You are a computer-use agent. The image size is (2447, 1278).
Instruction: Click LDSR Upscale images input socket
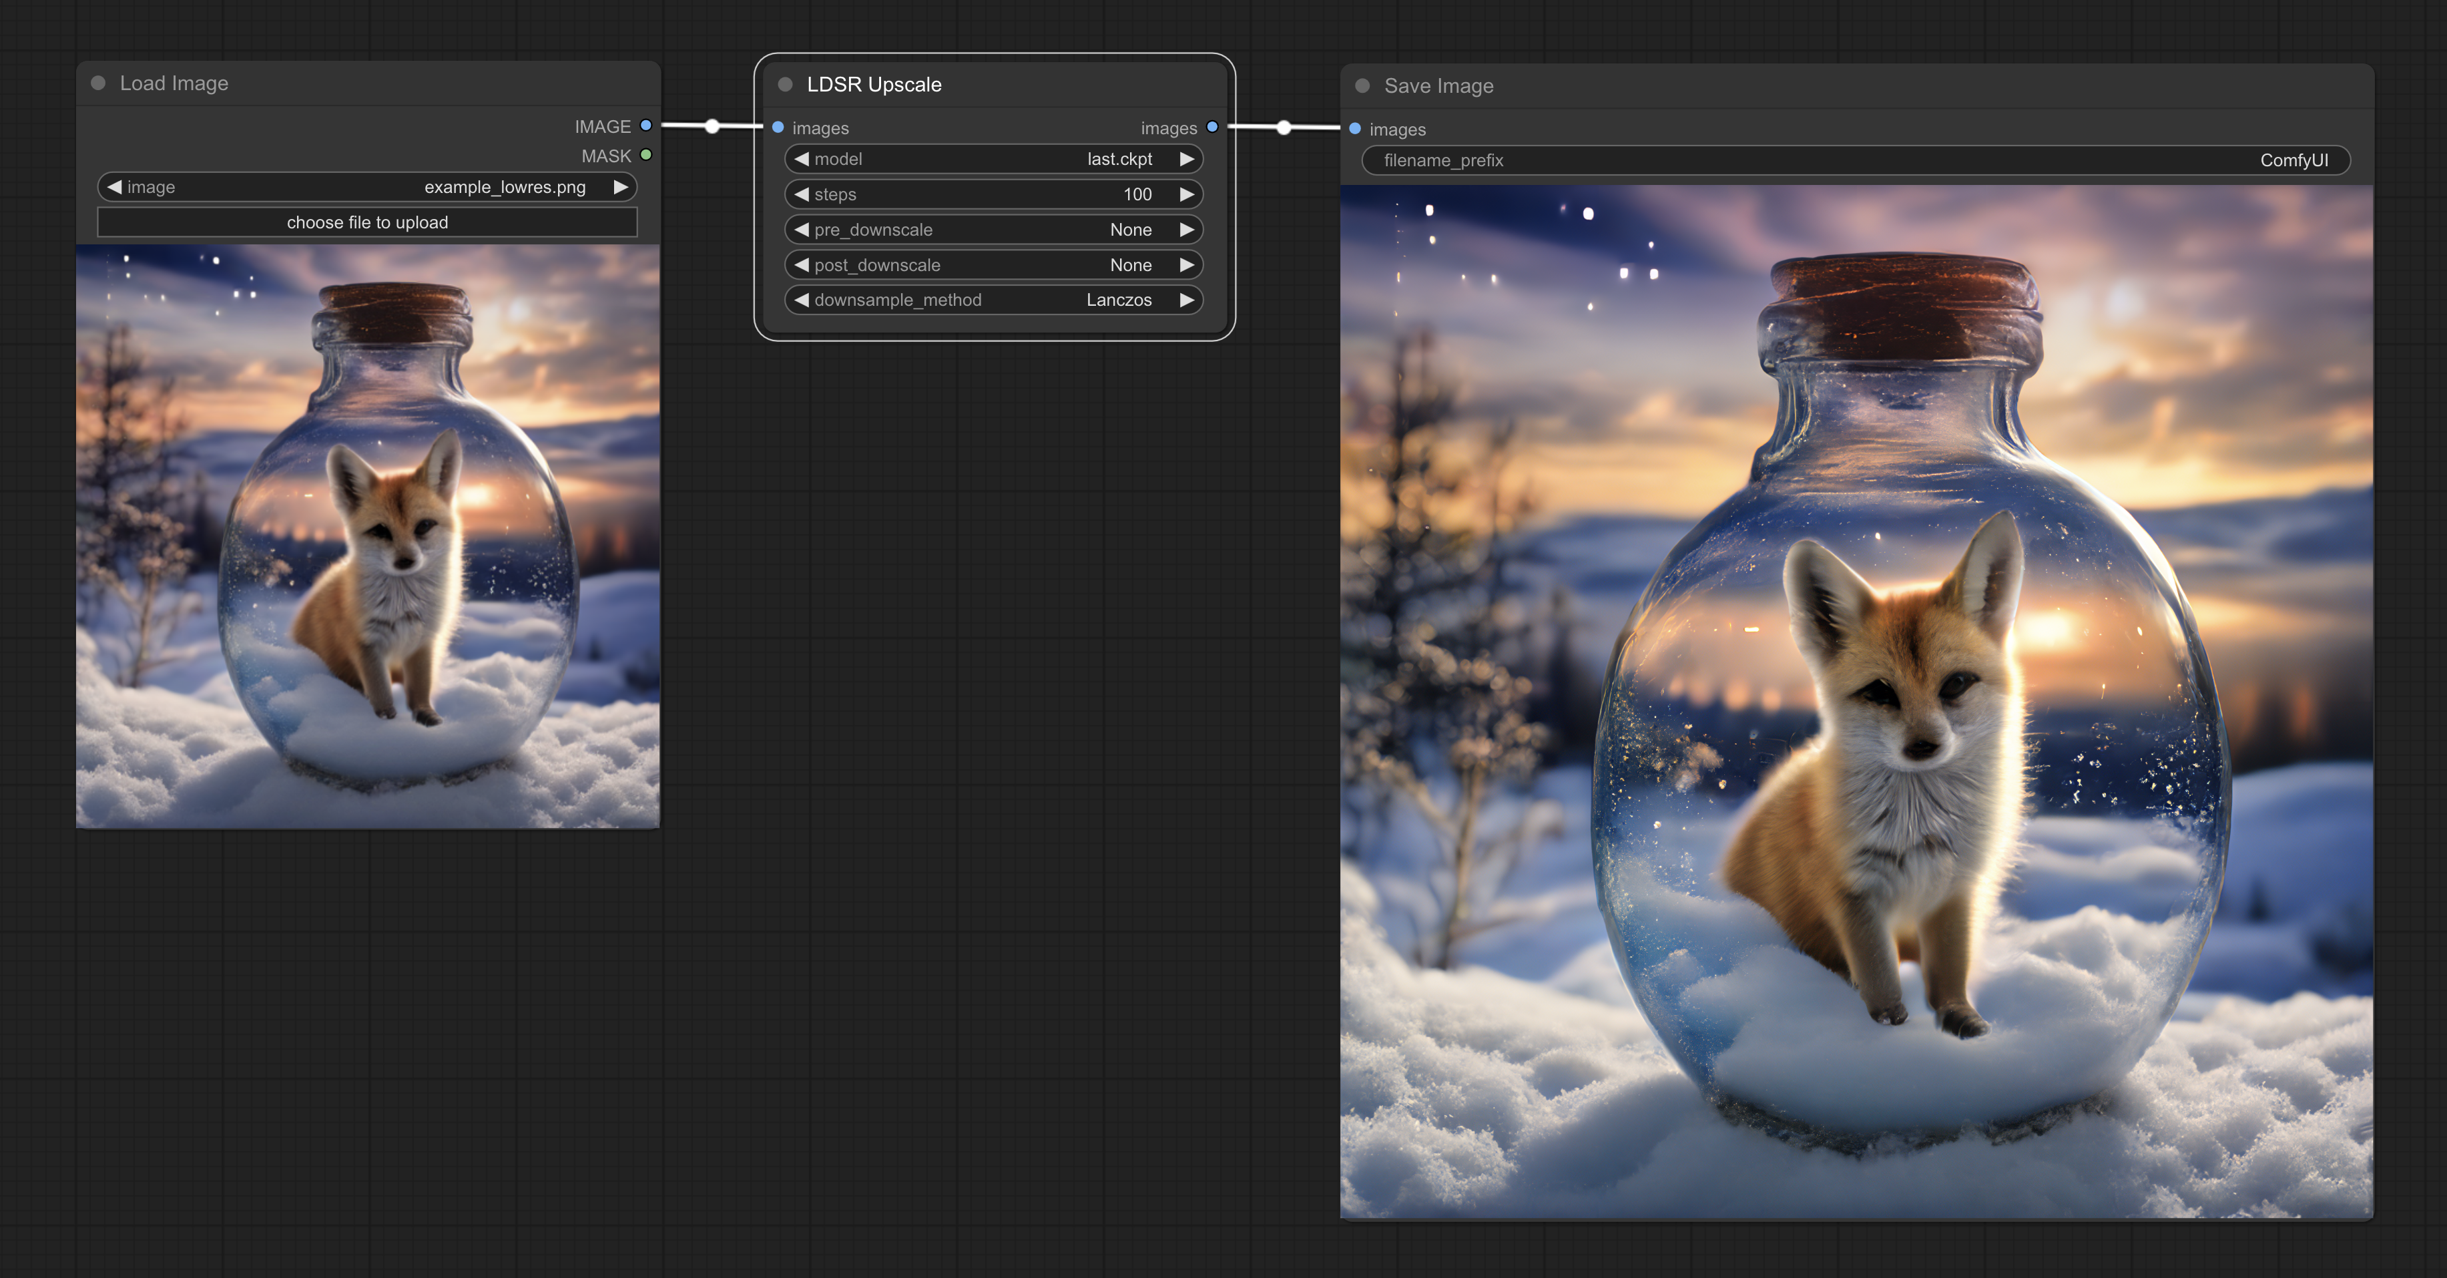[778, 128]
